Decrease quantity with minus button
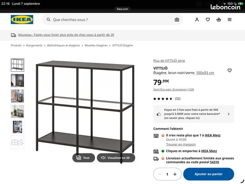Screen dimensions: 245x184 click(x=160, y=174)
